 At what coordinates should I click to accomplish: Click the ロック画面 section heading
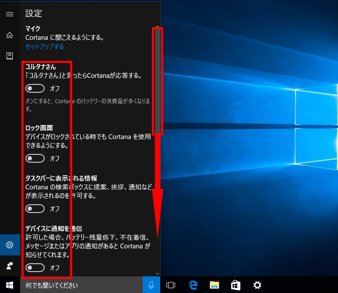(x=39, y=128)
